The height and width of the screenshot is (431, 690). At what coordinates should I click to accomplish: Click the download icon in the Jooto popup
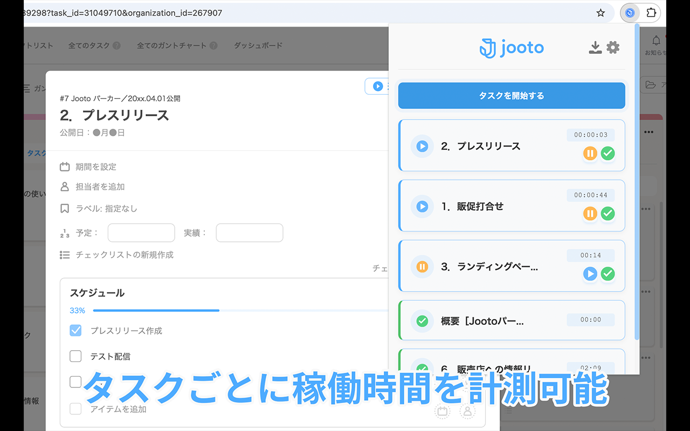pos(595,47)
